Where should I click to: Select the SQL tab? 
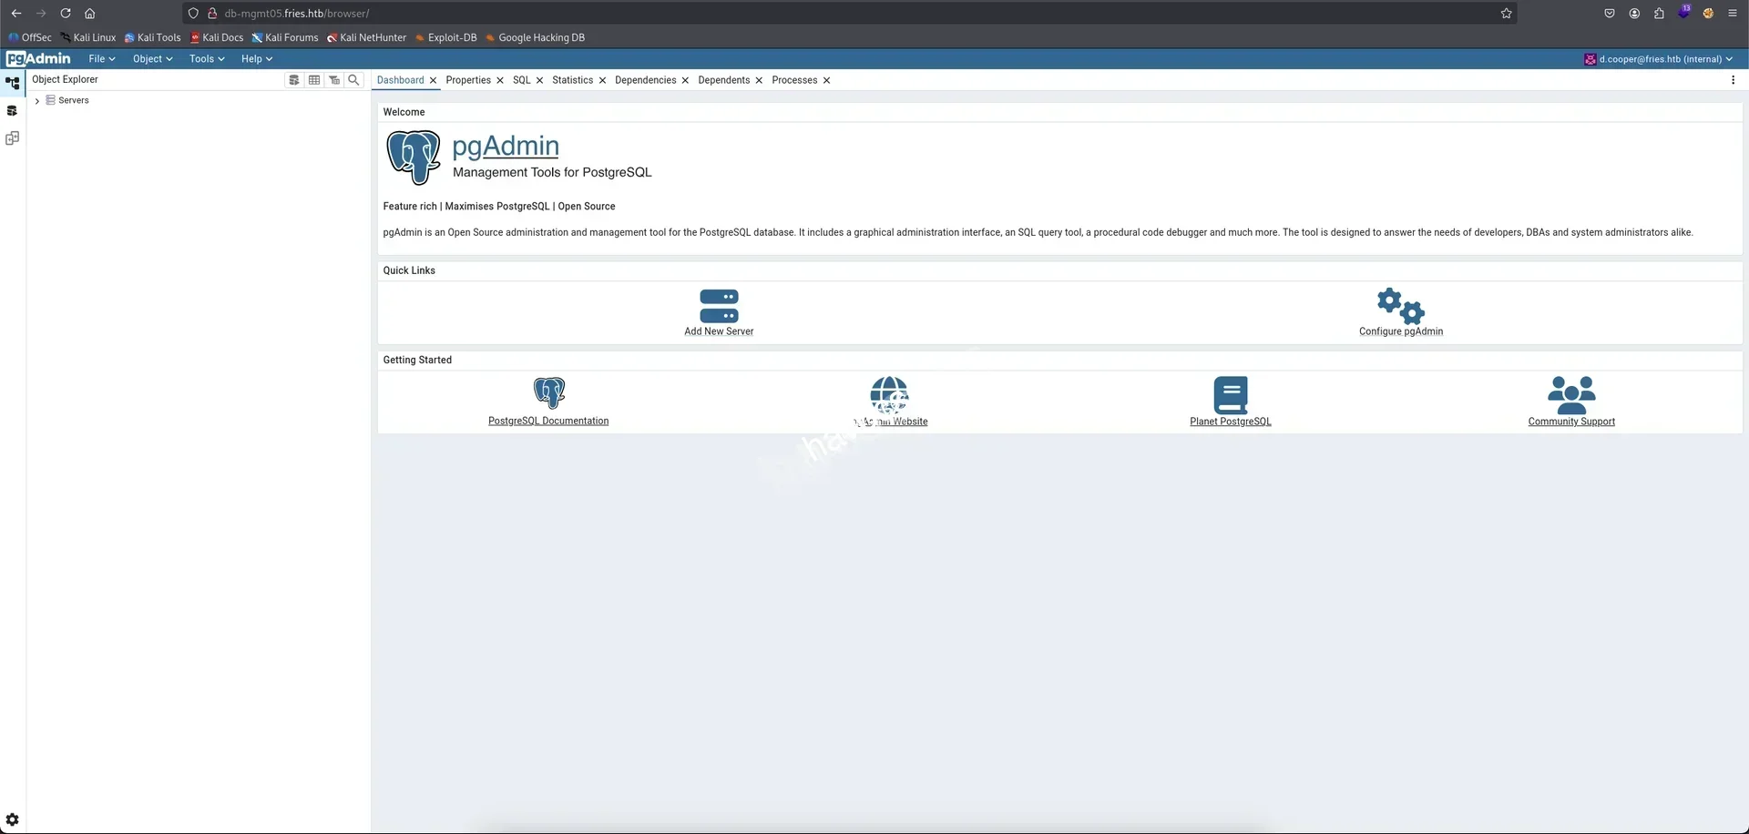[x=521, y=80]
